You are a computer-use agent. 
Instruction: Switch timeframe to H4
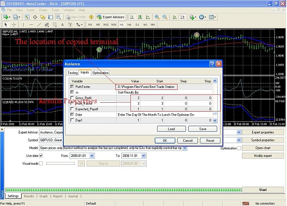point(129,25)
